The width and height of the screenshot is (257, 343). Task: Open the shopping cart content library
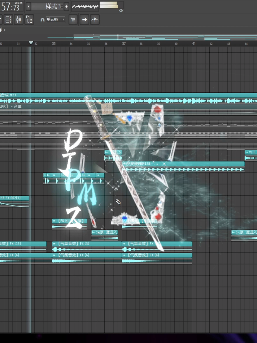73,20
